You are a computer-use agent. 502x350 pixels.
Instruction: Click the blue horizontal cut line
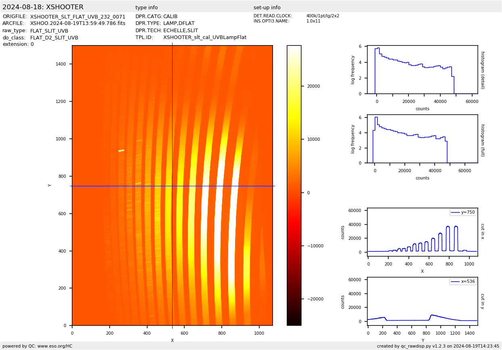click(x=121, y=186)
